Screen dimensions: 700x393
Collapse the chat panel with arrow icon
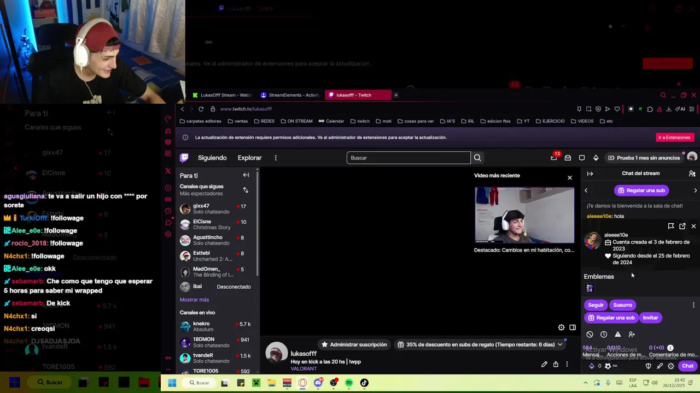[590, 174]
